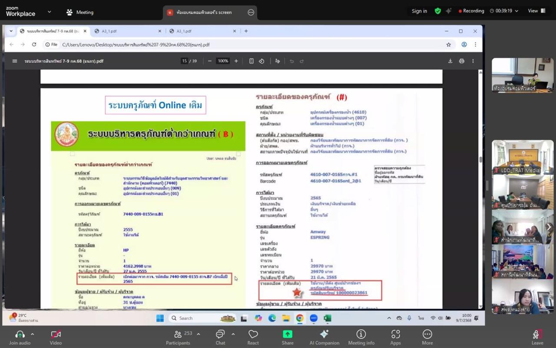Select the 7-9 ก.ค.68 PDF browser tab

(53, 31)
